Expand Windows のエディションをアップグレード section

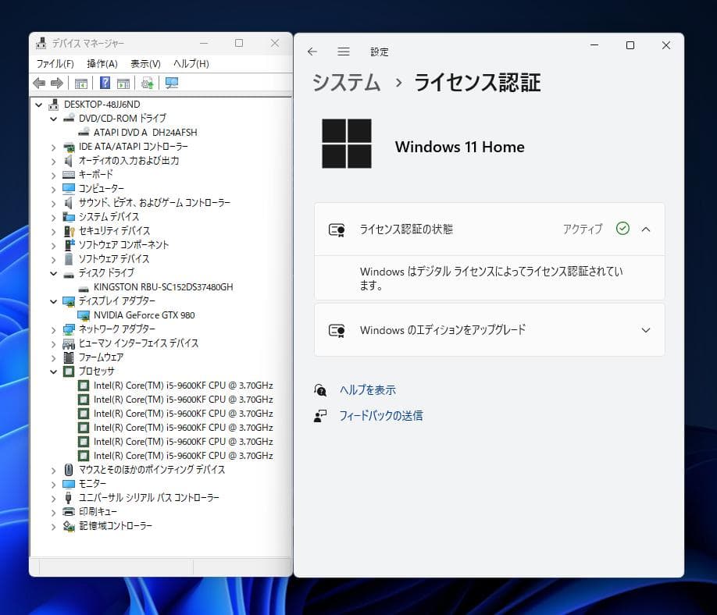point(645,329)
